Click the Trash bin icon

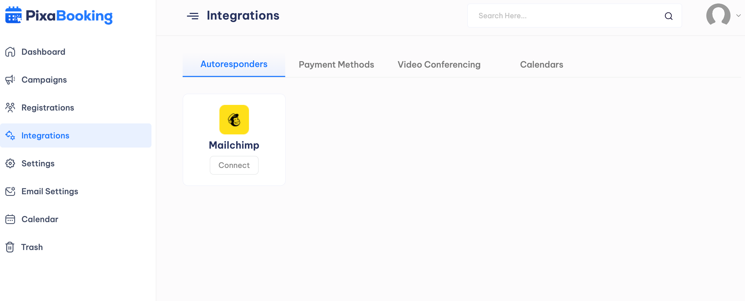pos(10,247)
